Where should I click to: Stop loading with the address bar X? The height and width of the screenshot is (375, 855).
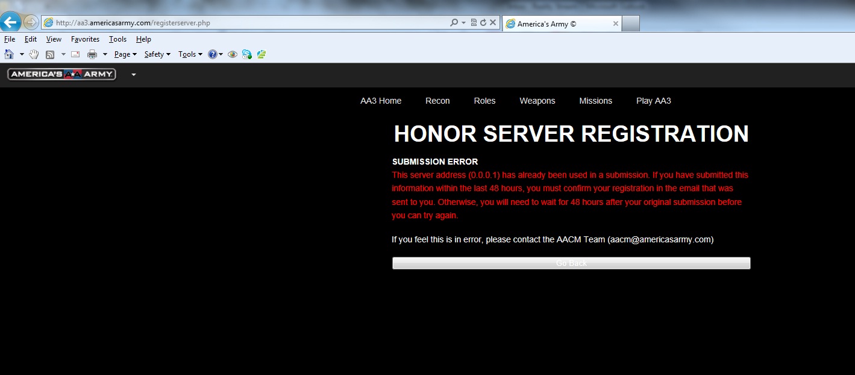[x=492, y=23]
